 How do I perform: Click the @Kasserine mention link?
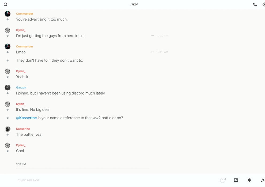26,118
